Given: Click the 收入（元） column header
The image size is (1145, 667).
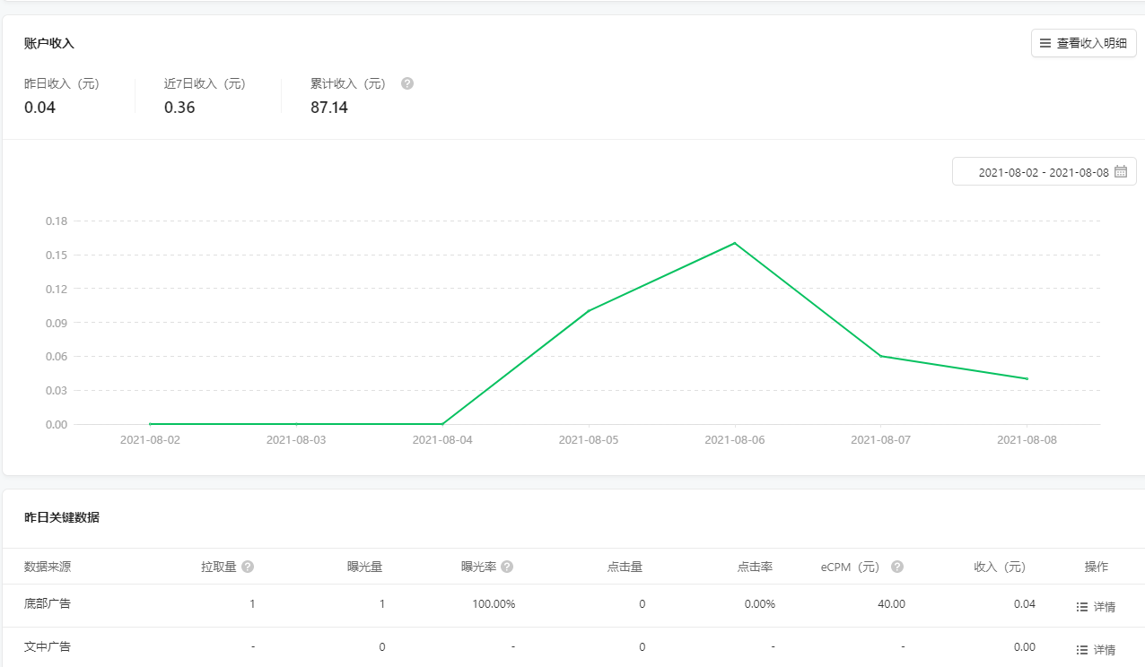Looking at the screenshot, I should tap(1000, 567).
